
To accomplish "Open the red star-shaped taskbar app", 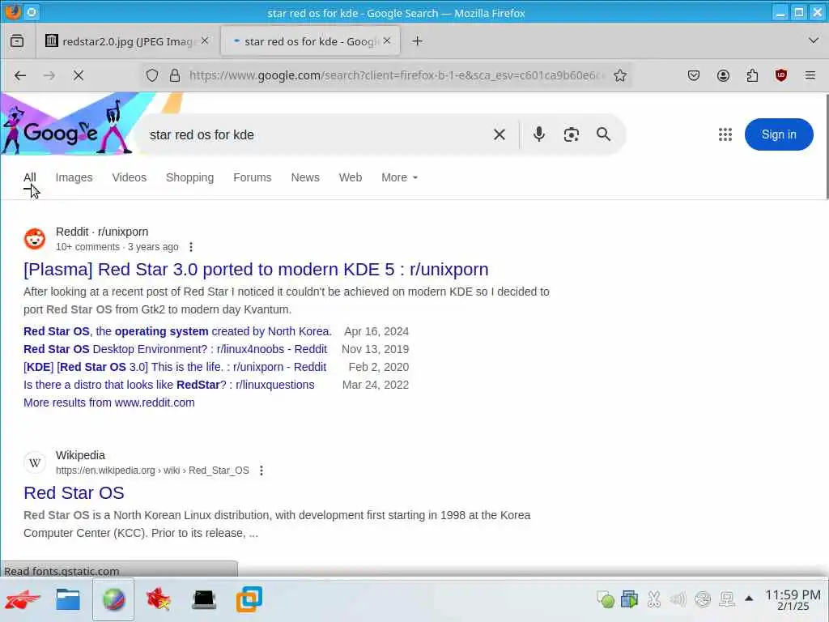I will [x=158, y=600].
